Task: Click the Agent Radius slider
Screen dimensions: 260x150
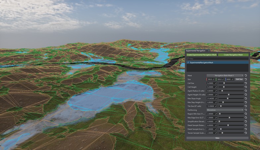Action: (231, 91)
